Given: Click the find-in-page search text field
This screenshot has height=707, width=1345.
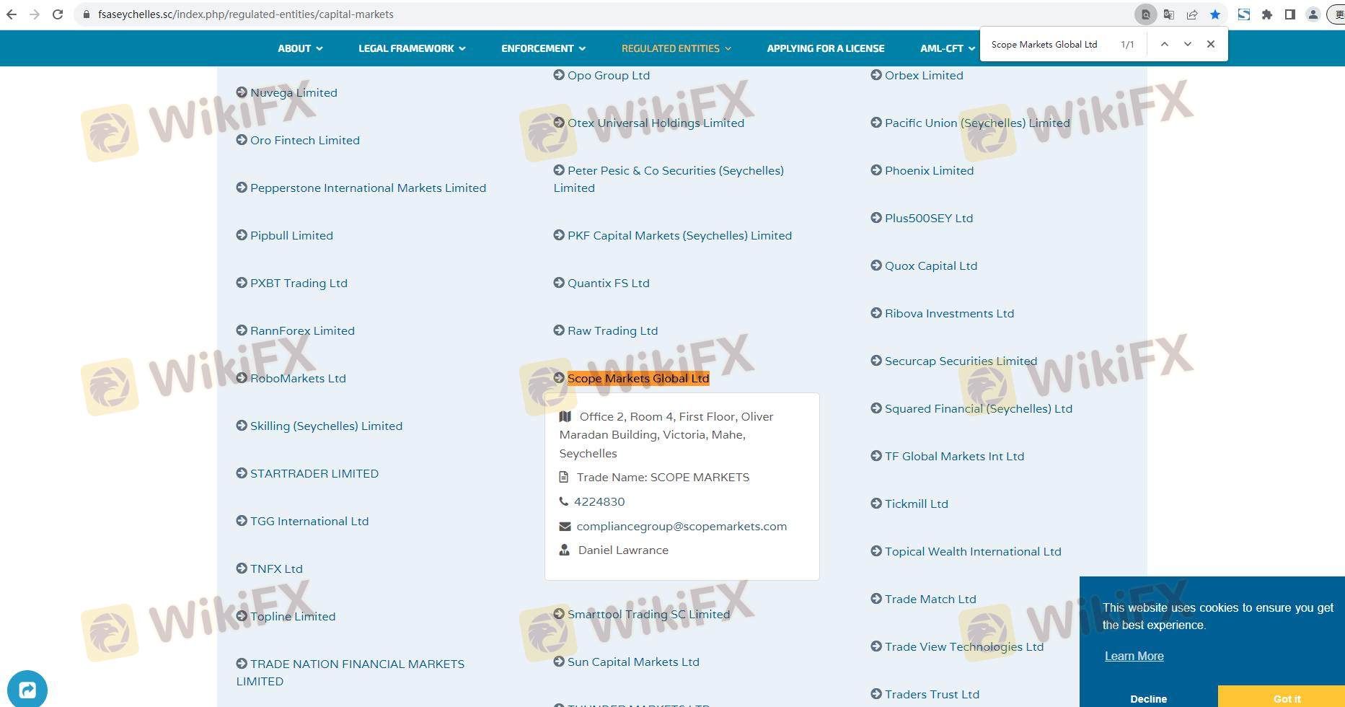Looking at the screenshot, I should [1049, 44].
